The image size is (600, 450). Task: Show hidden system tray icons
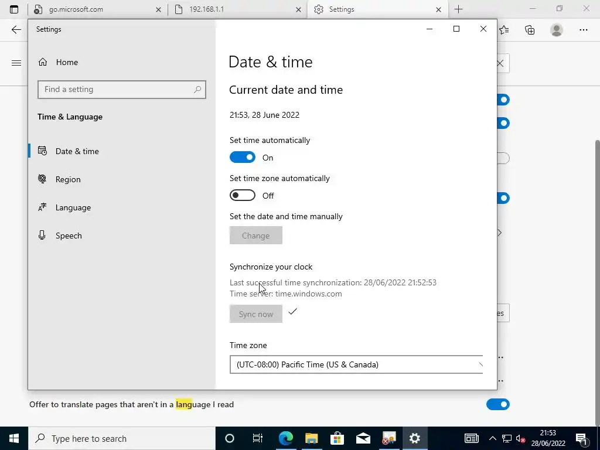(492, 438)
